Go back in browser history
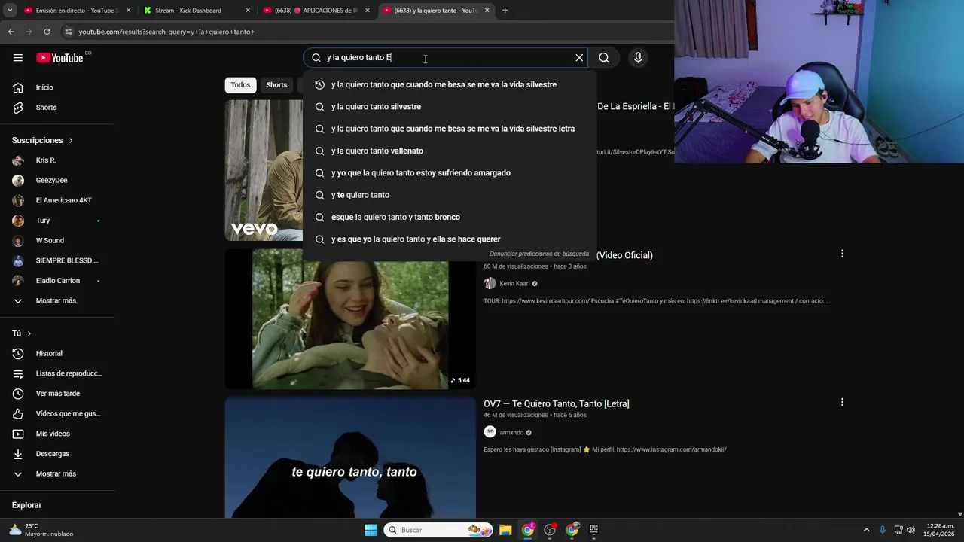Screen dimensions: 964x542 [11, 32]
